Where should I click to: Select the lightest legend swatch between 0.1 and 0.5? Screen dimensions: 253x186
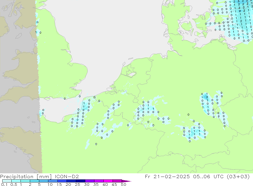click(x=7, y=181)
